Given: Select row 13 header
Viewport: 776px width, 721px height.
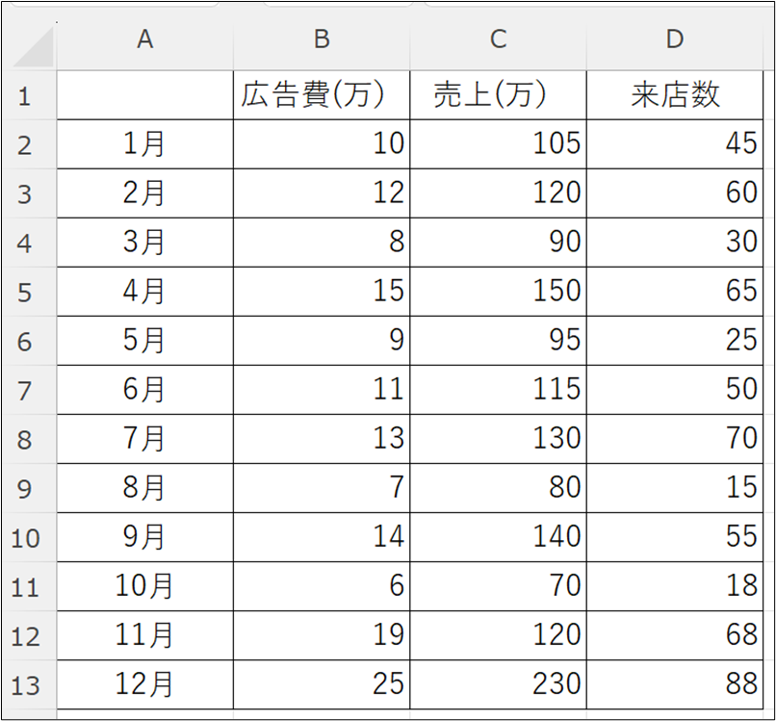Looking at the screenshot, I should click(25, 684).
